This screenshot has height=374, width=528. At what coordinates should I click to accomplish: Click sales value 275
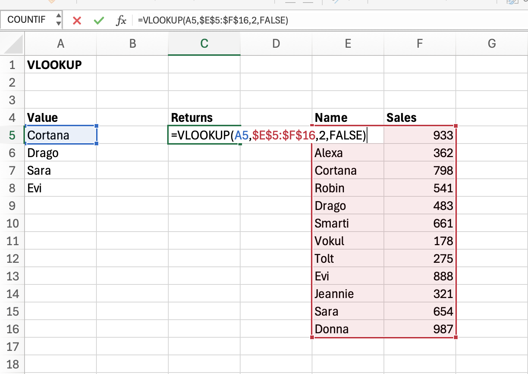point(420,258)
